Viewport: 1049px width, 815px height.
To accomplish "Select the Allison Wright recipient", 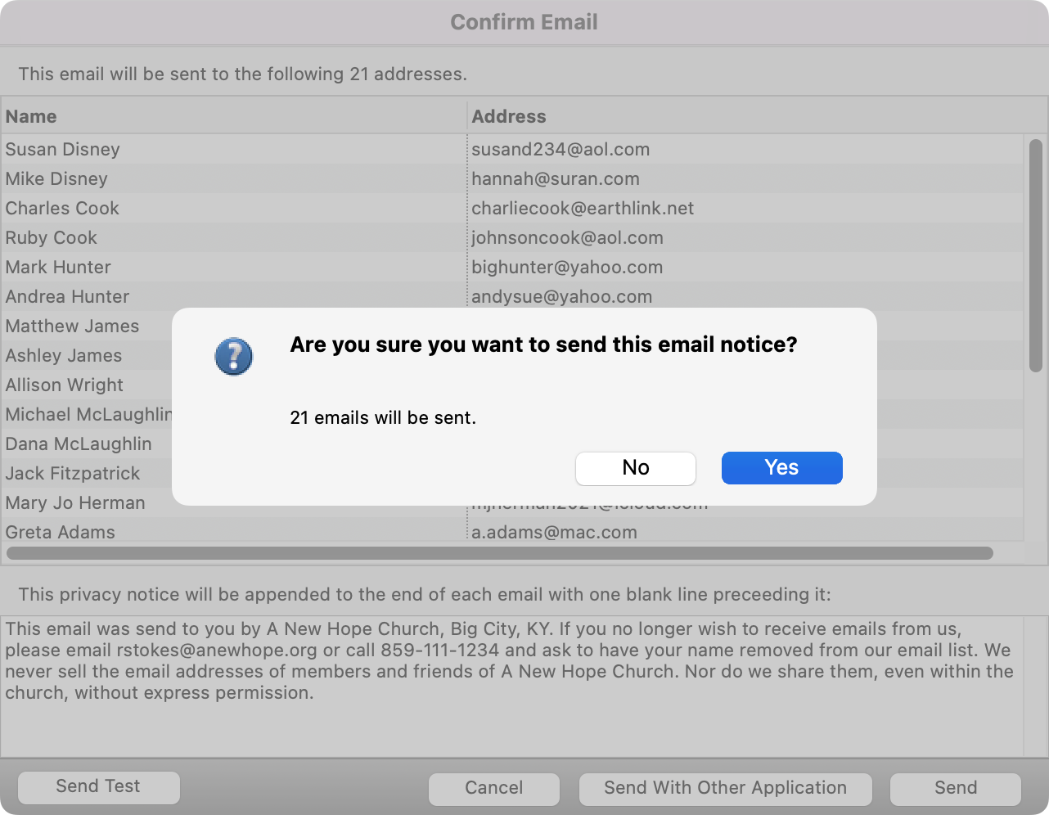I will click(65, 385).
